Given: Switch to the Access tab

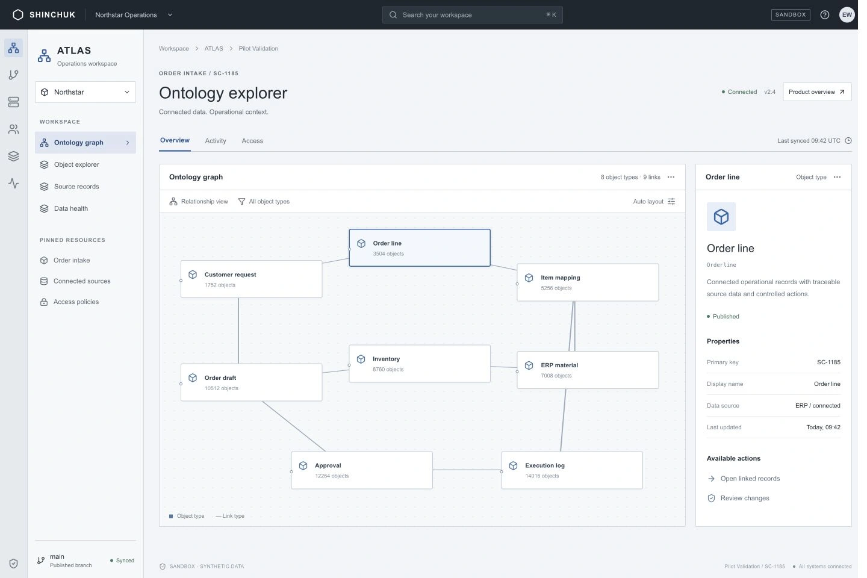Looking at the screenshot, I should coord(252,141).
